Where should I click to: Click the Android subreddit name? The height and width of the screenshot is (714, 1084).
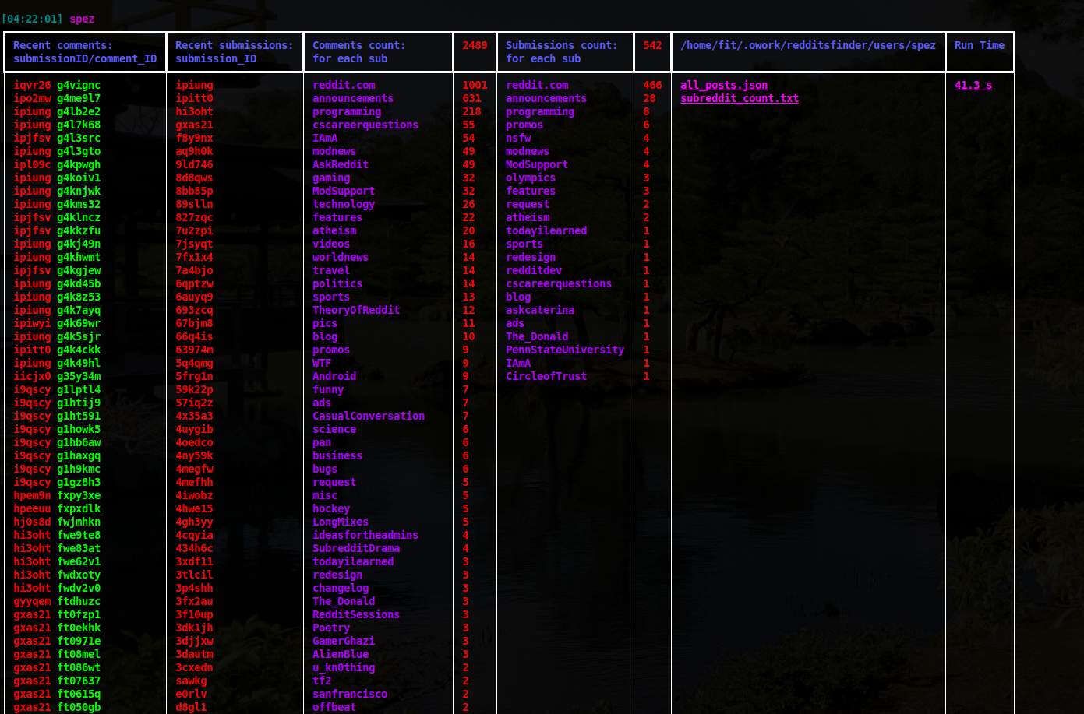(334, 376)
